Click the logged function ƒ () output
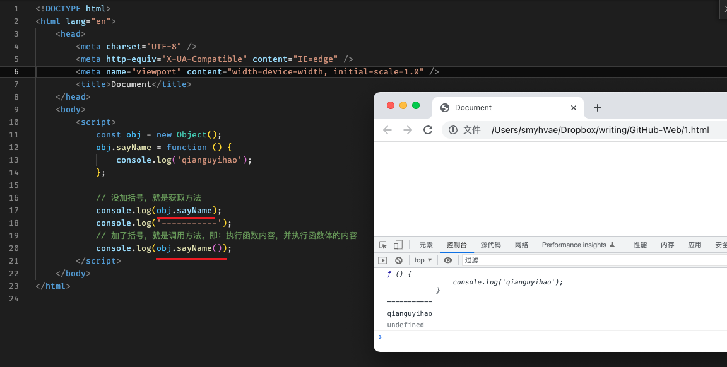The height and width of the screenshot is (367, 727). [x=475, y=282]
